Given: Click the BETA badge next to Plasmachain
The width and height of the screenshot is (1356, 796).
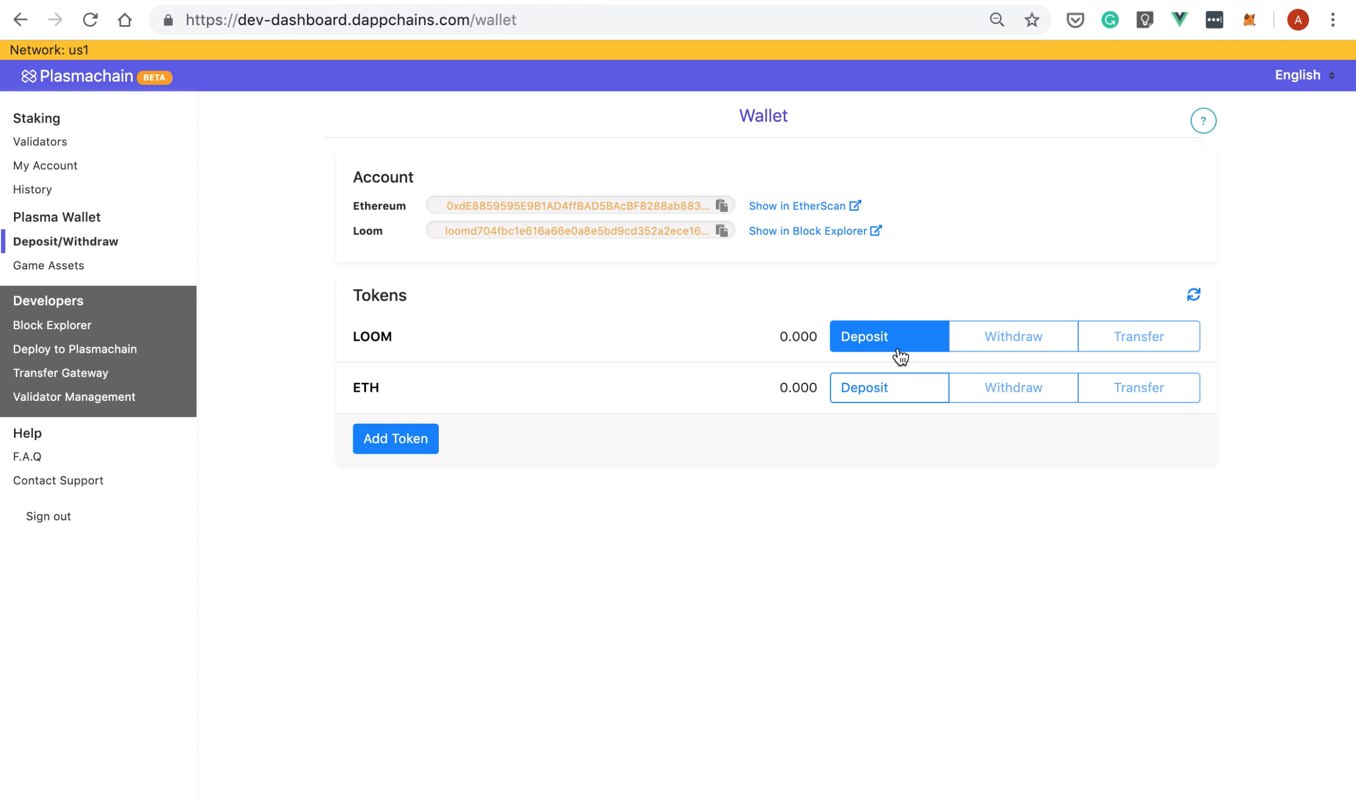Looking at the screenshot, I should 154,78.
